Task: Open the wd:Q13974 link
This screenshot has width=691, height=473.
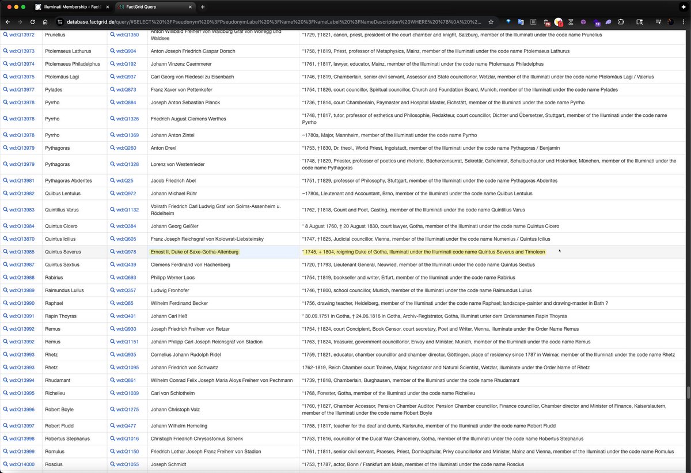Action: 22,64
